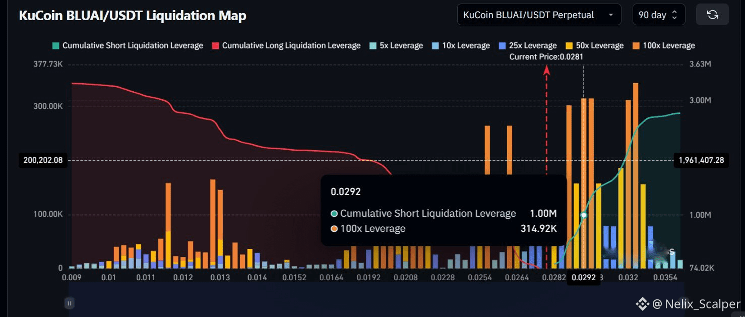Click the tooltip Cumulative Short 1.00M value
Viewport: 745px width, 317px height.
tap(543, 213)
